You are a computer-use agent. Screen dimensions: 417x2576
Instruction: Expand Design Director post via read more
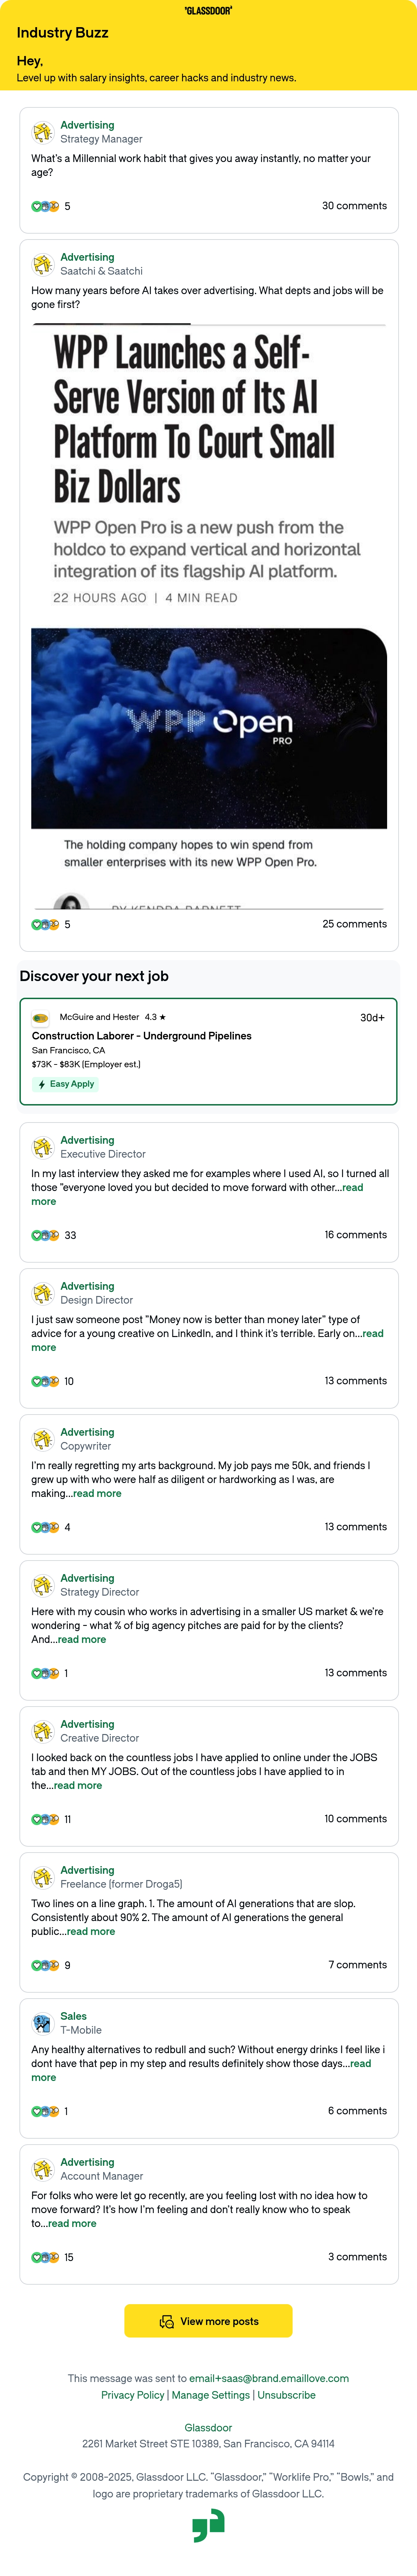(x=372, y=1334)
